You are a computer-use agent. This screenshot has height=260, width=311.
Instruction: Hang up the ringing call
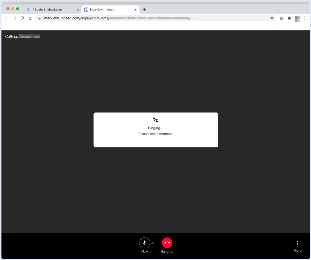pyautogui.click(x=167, y=243)
